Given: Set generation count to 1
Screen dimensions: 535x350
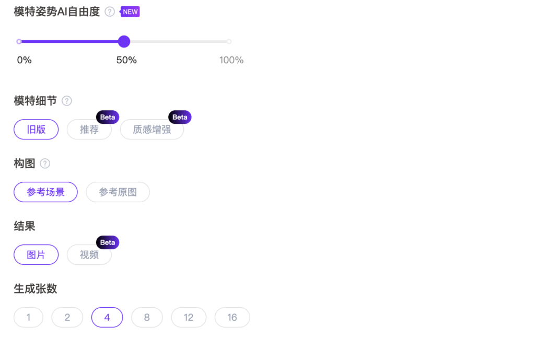Looking at the screenshot, I should [x=28, y=317].
